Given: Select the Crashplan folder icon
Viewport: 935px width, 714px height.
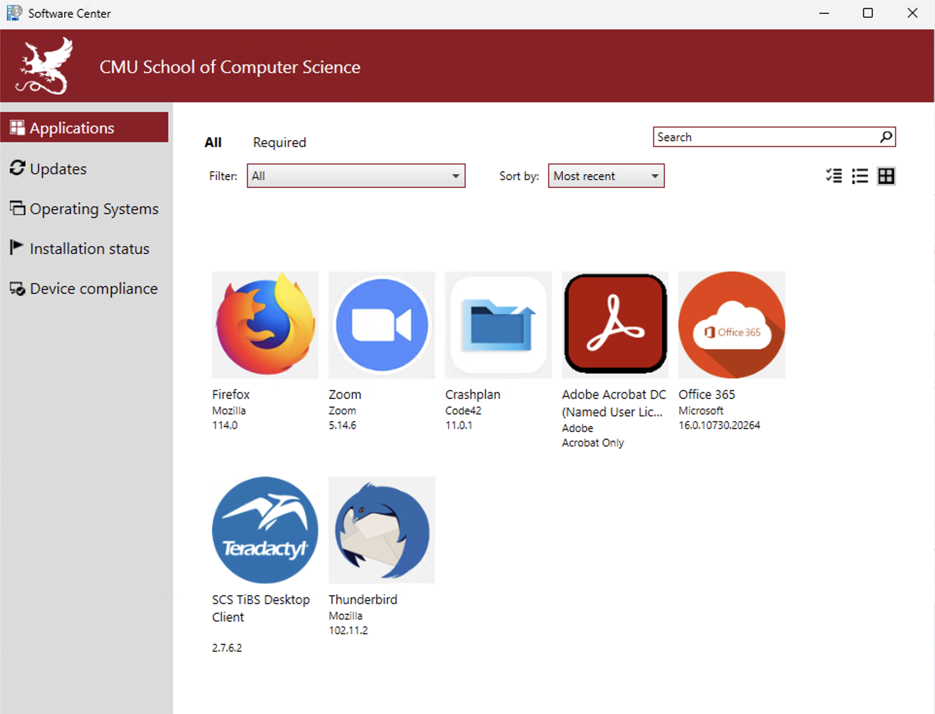Looking at the screenshot, I should pos(499,325).
